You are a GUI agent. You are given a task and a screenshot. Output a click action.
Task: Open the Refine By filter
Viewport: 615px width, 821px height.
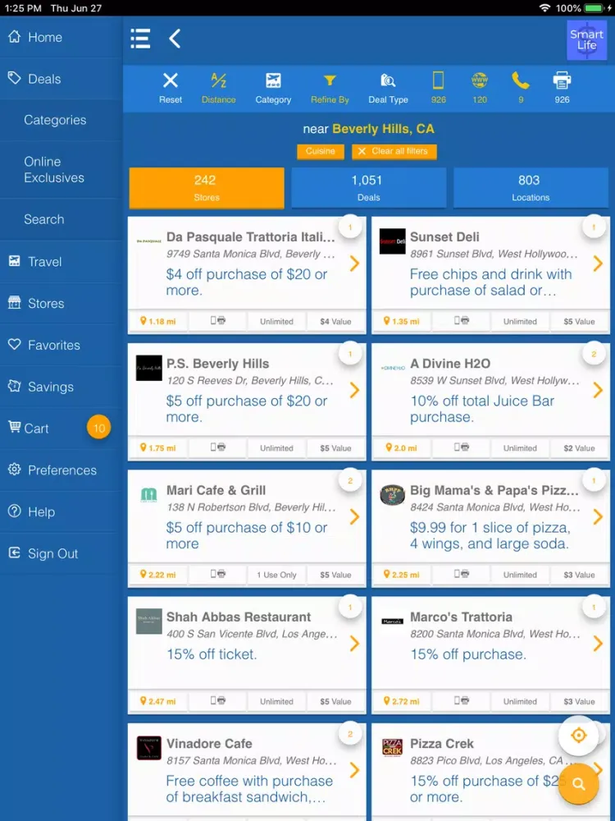click(x=330, y=89)
